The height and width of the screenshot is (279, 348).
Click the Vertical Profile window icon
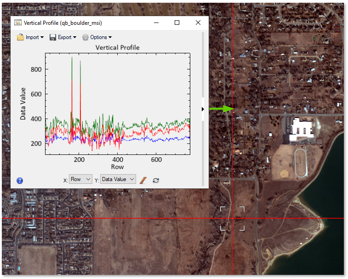(x=18, y=23)
